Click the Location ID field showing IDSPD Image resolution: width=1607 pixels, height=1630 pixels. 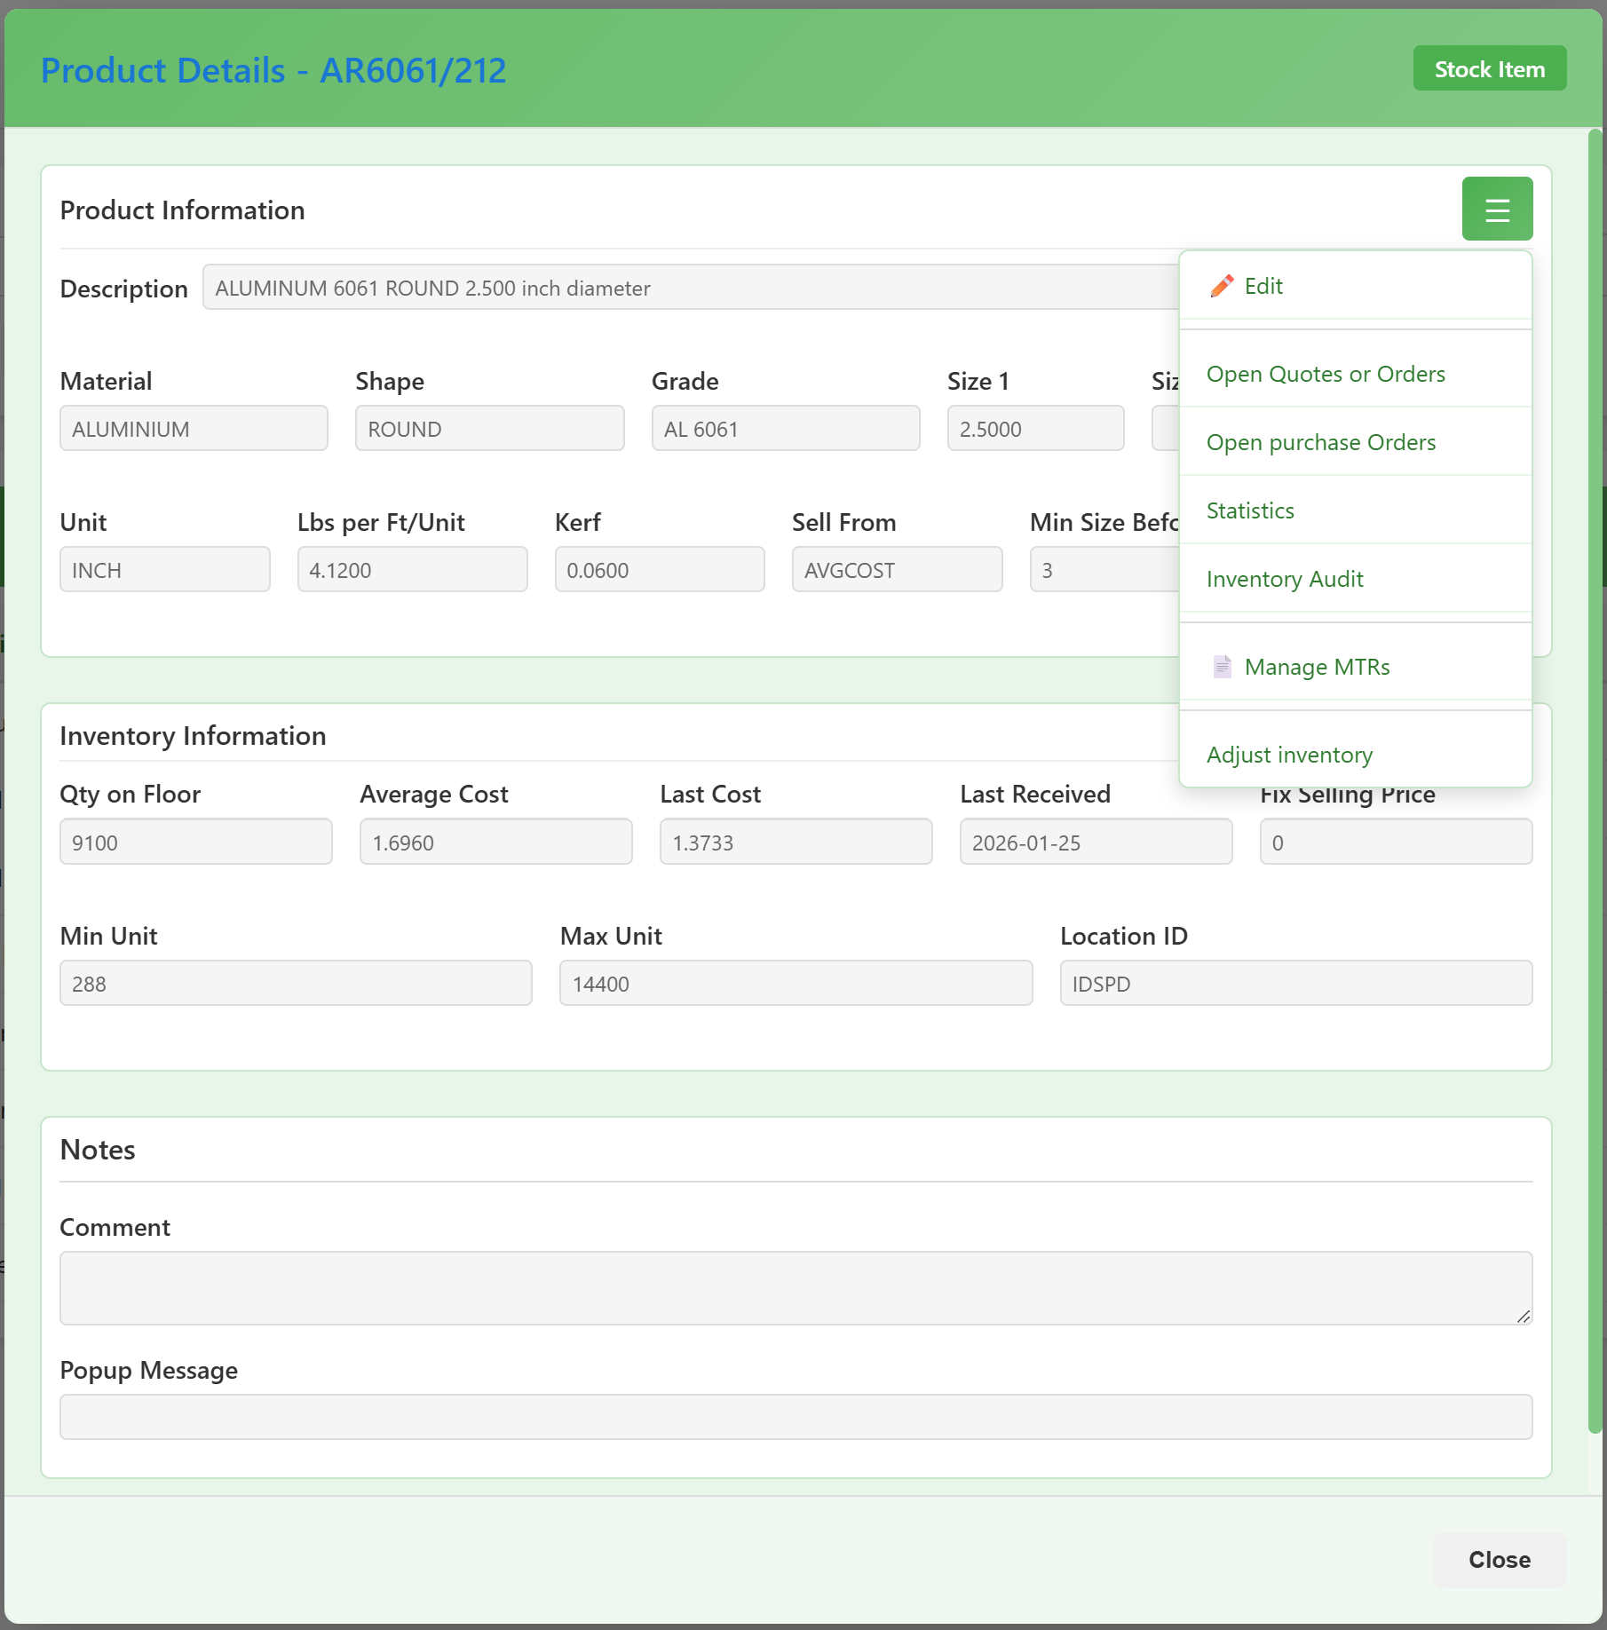(1295, 983)
